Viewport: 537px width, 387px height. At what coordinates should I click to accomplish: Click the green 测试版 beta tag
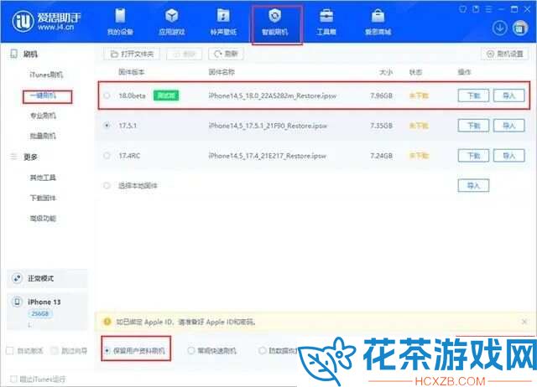166,95
